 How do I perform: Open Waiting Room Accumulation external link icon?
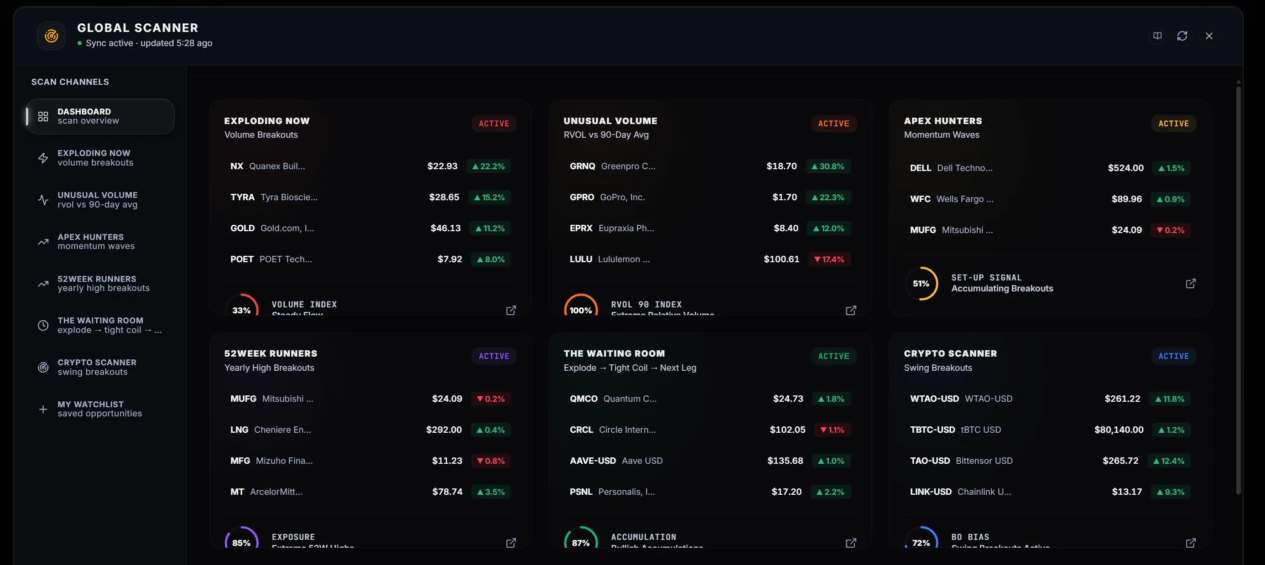[x=850, y=542]
